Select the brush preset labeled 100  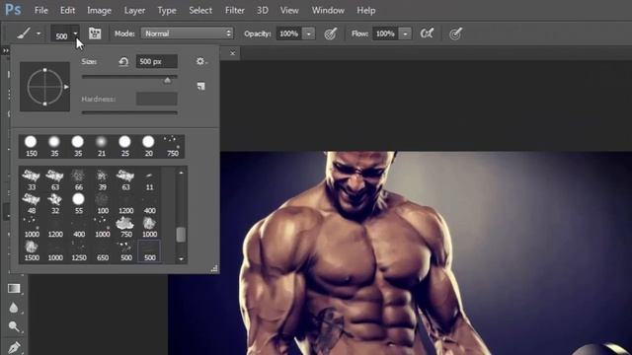pyautogui.click(x=103, y=203)
